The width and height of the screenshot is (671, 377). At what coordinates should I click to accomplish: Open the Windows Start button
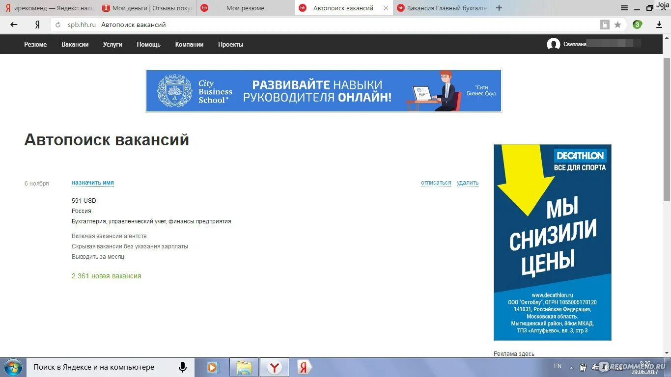pos(13,367)
